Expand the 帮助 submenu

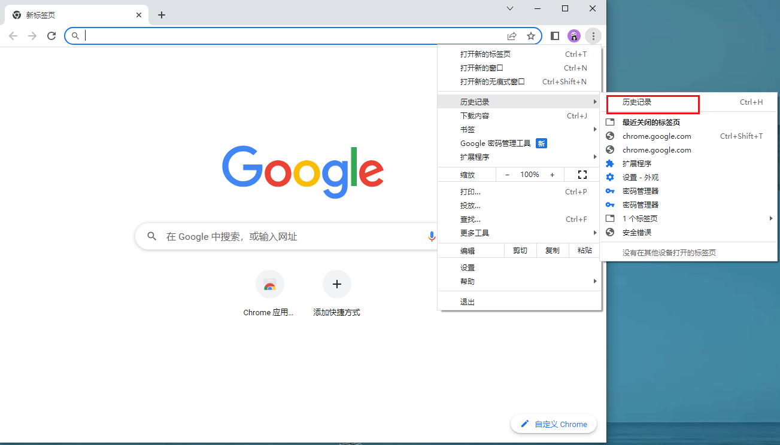click(519, 281)
